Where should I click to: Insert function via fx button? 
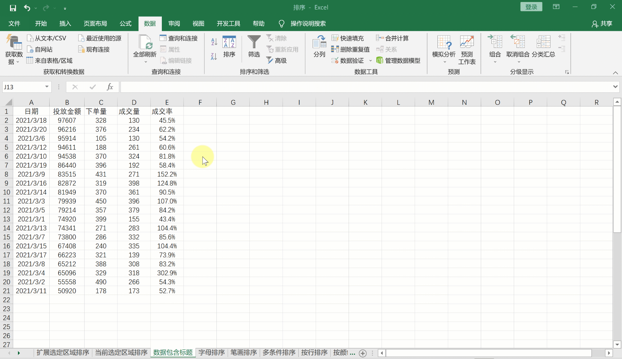[110, 87]
